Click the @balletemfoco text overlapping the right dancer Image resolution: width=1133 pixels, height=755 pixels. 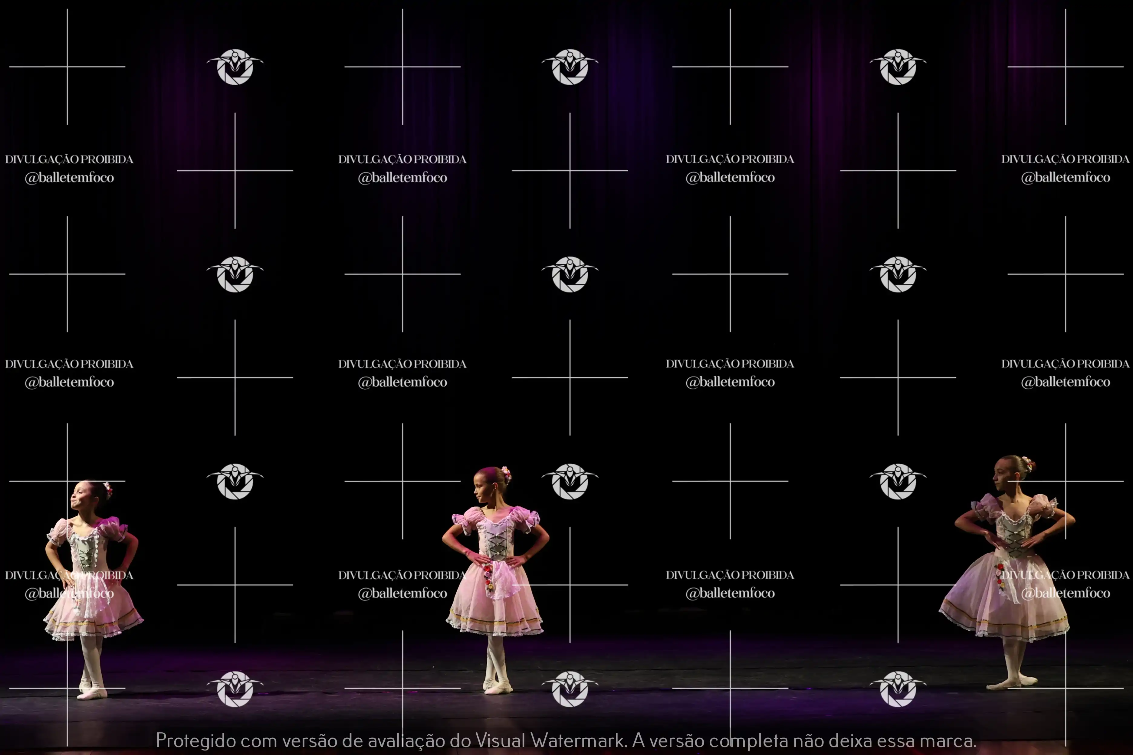pyautogui.click(x=1065, y=593)
